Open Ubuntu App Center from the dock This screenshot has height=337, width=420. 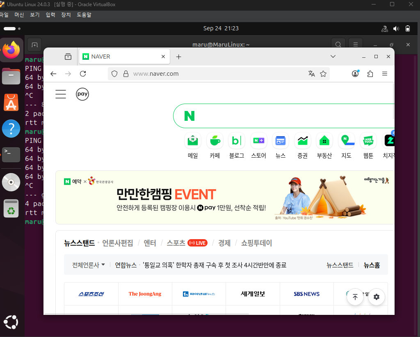[x=11, y=102]
